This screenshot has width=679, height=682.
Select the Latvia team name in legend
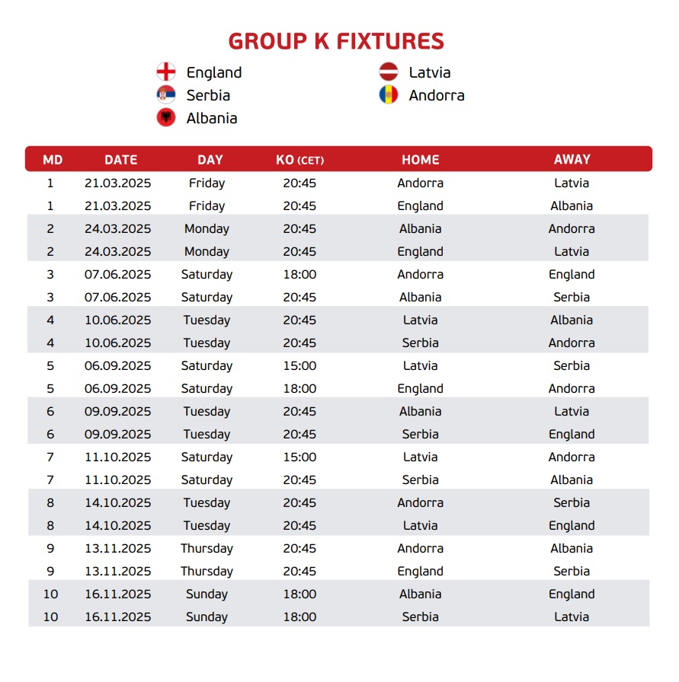pos(430,73)
